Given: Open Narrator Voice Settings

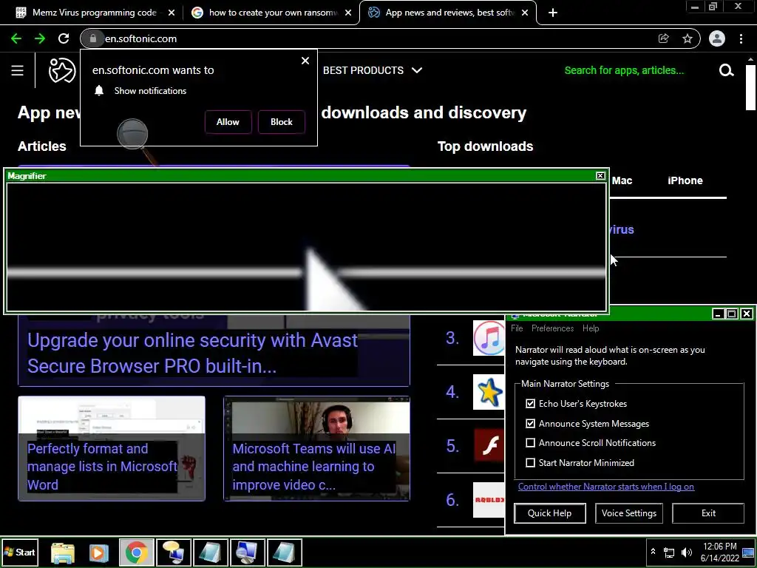Looking at the screenshot, I should click(628, 513).
